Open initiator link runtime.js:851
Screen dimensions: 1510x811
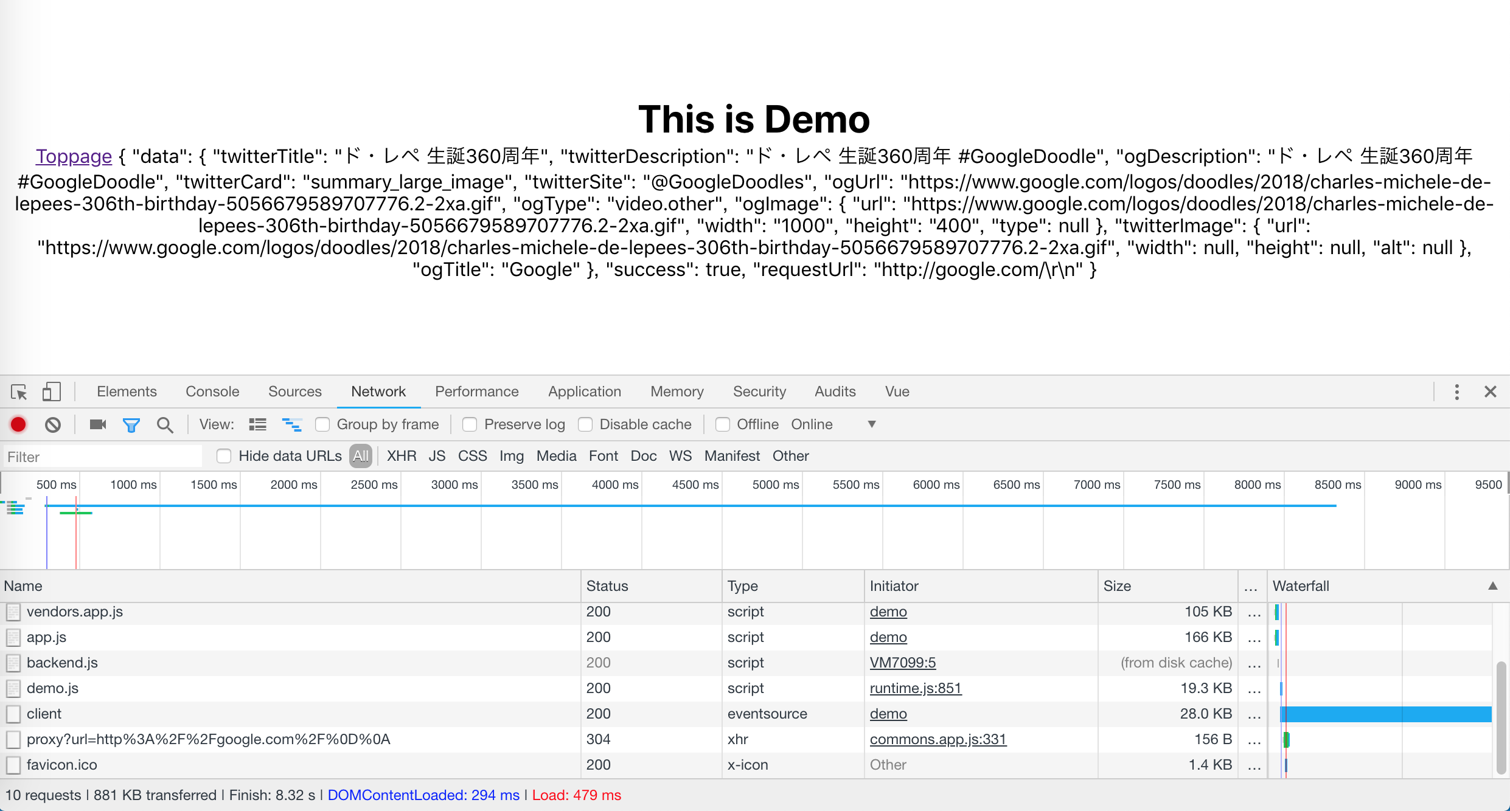(916, 688)
